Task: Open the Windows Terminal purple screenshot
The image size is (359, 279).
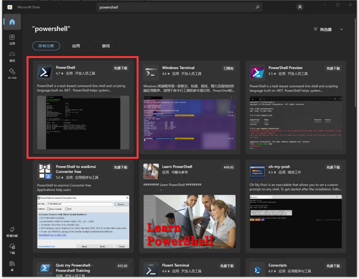Action: click(x=189, y=123)
